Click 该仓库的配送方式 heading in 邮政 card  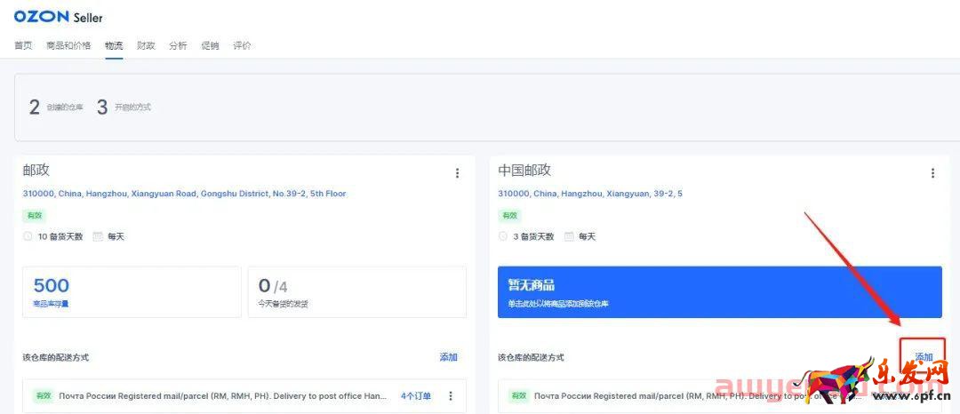56,357
